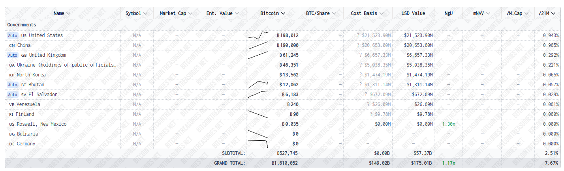Click the Germany holdings sparkline chart
This screenshot has height=171, width=564.
pos(258,144)
